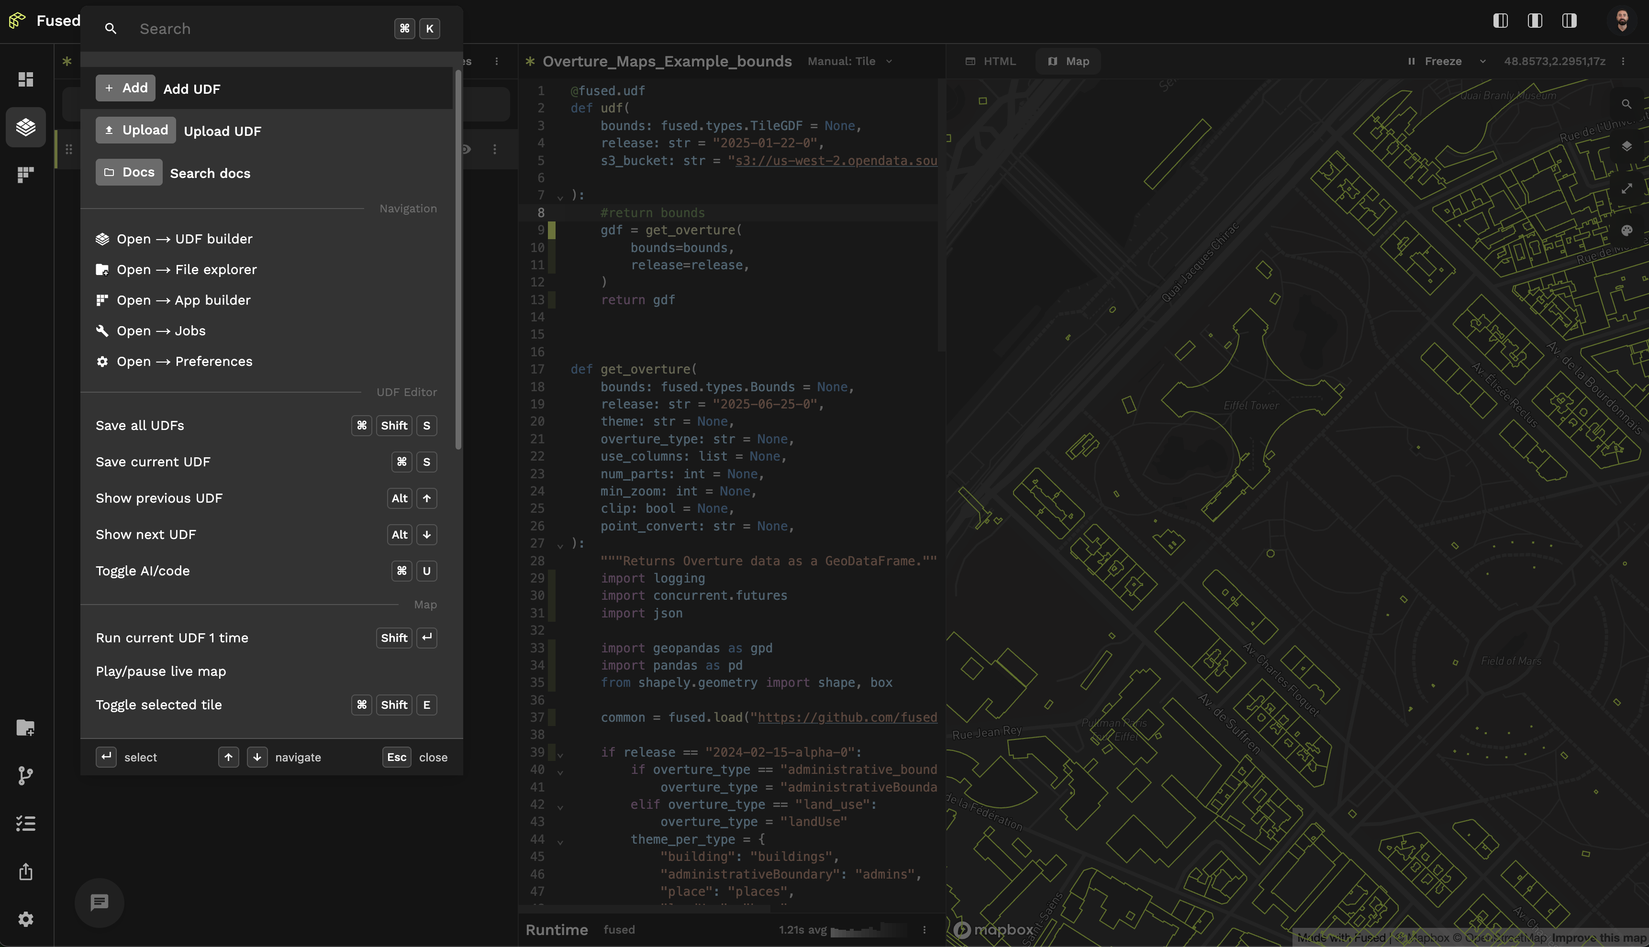Toggle the UDF visibility eye icon
The width and height of the screenshot is (1649, 947).
click(x=466, y=149)
